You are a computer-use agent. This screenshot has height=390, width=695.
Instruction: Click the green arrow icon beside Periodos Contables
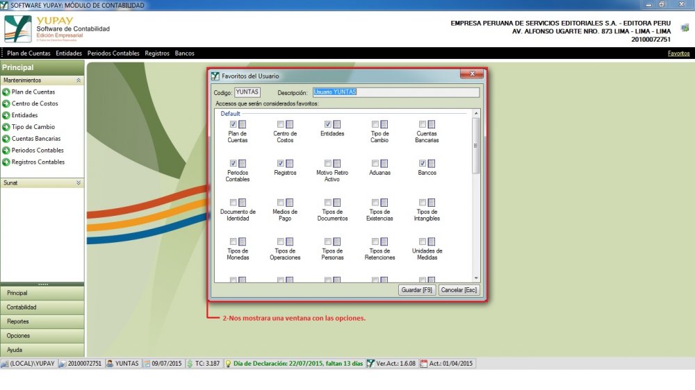pos(6,151)
